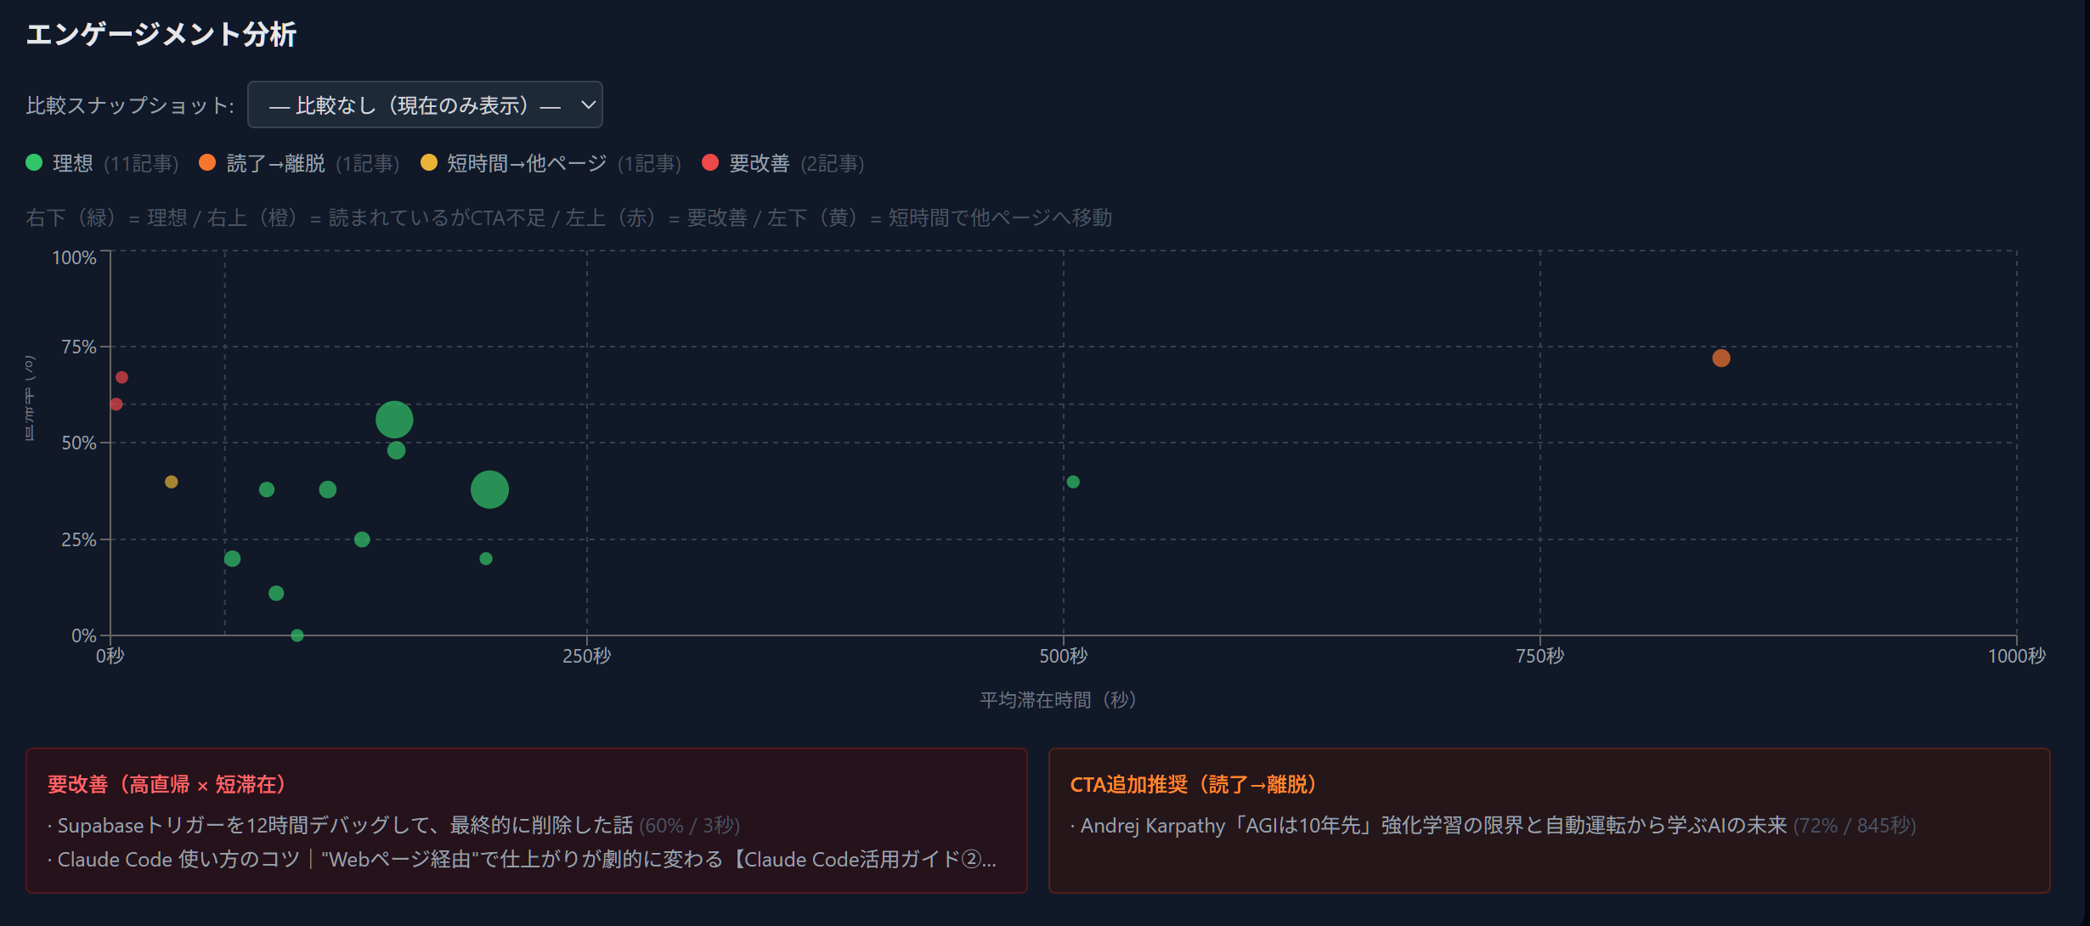
Task: Click the red 要改善 legend dot
Action: coord(711,162)
